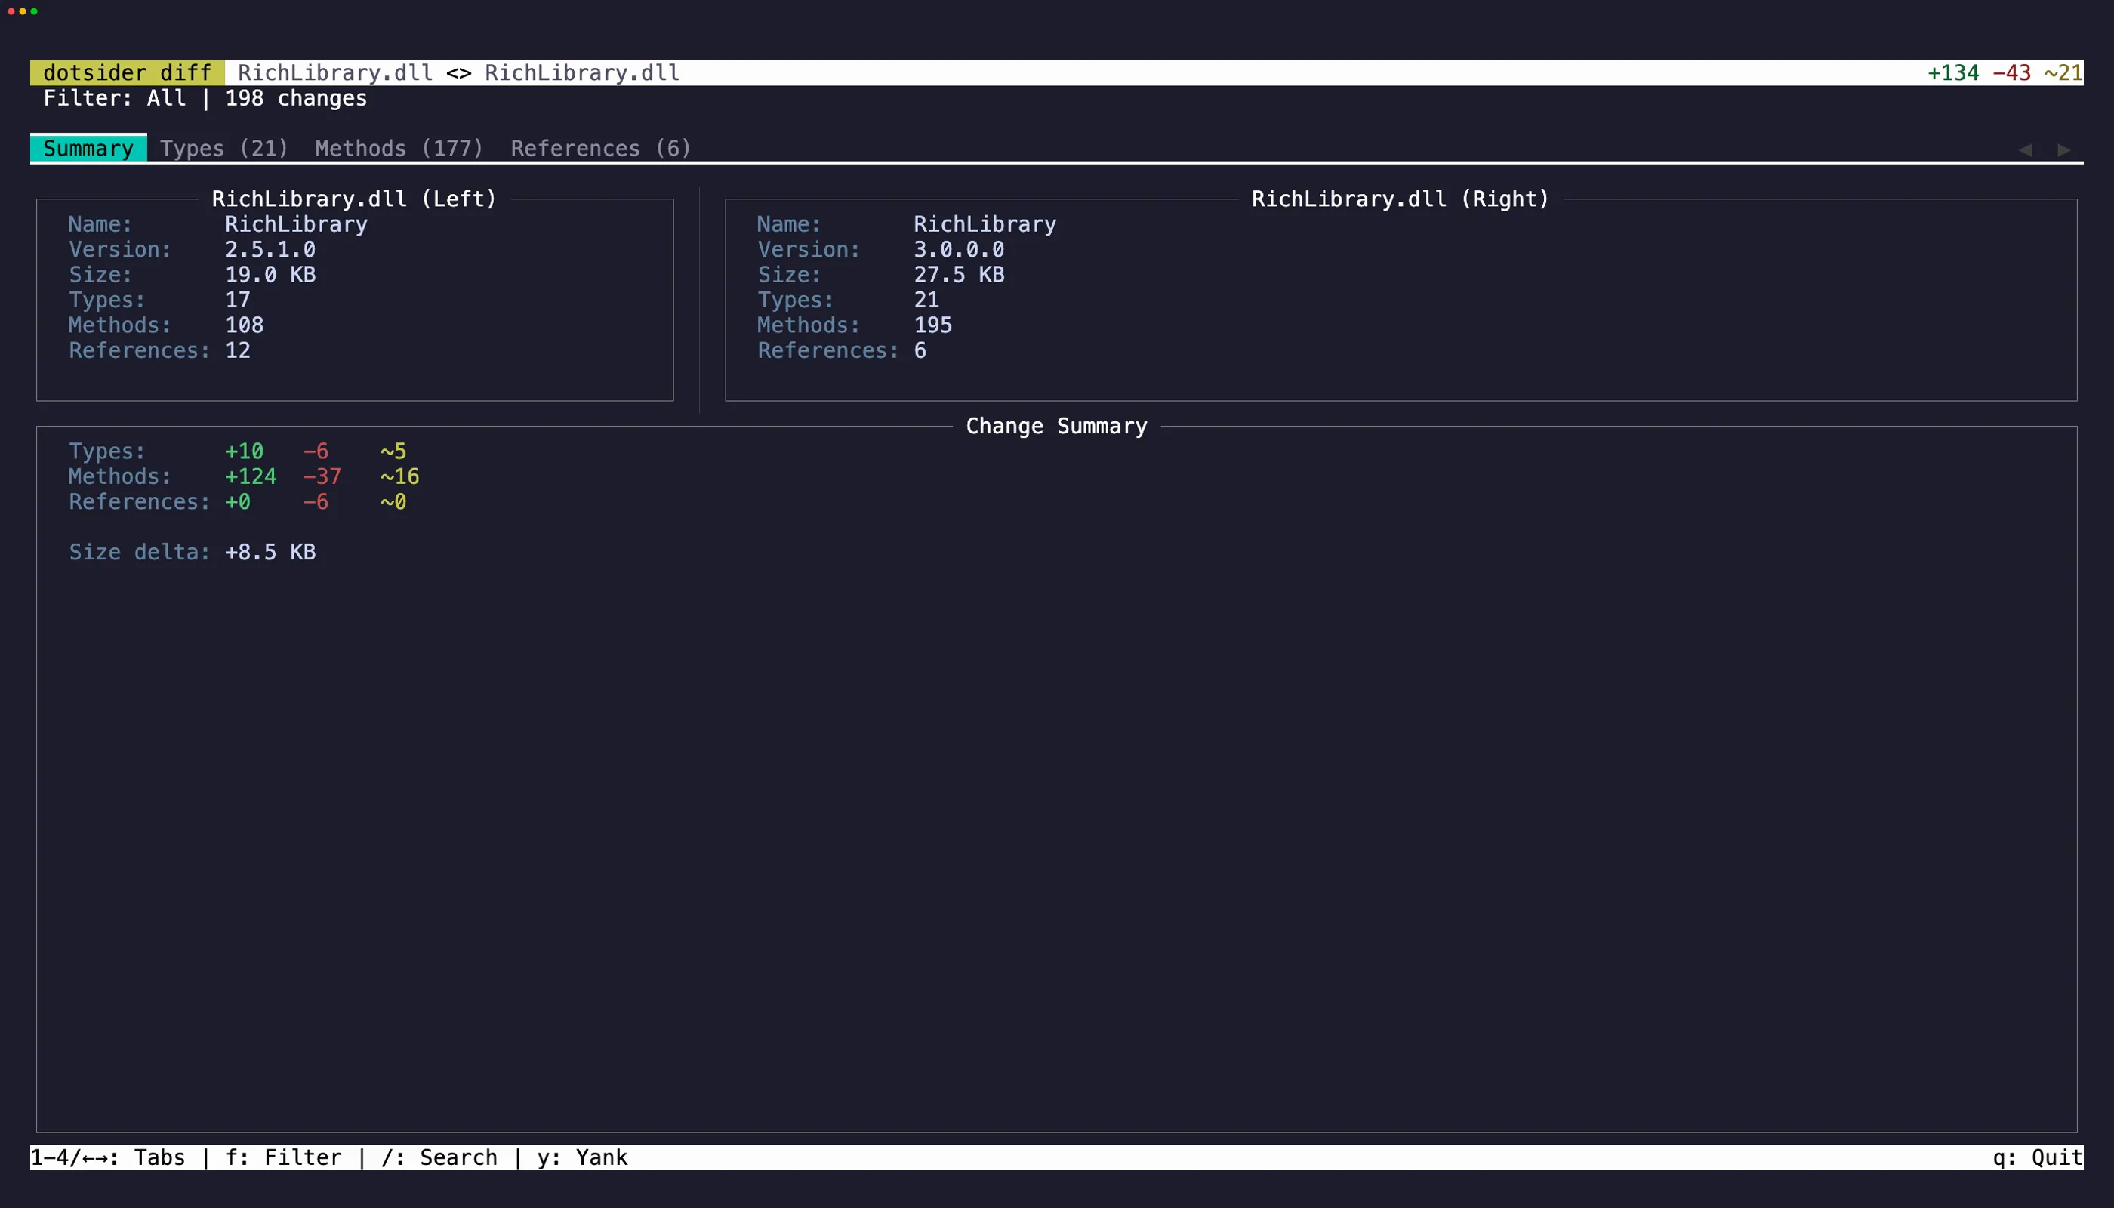Viewport: 2114px width, 1208px height.
Task: Click the active Summary tab
Action: [89, 149]
